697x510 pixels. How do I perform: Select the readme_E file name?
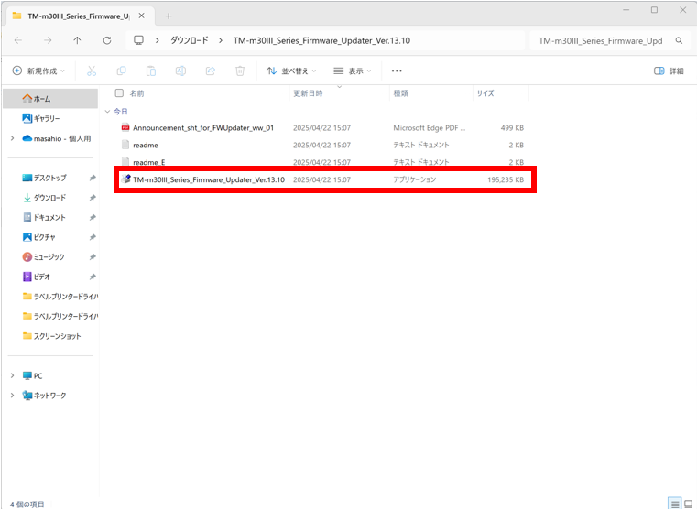149,162
